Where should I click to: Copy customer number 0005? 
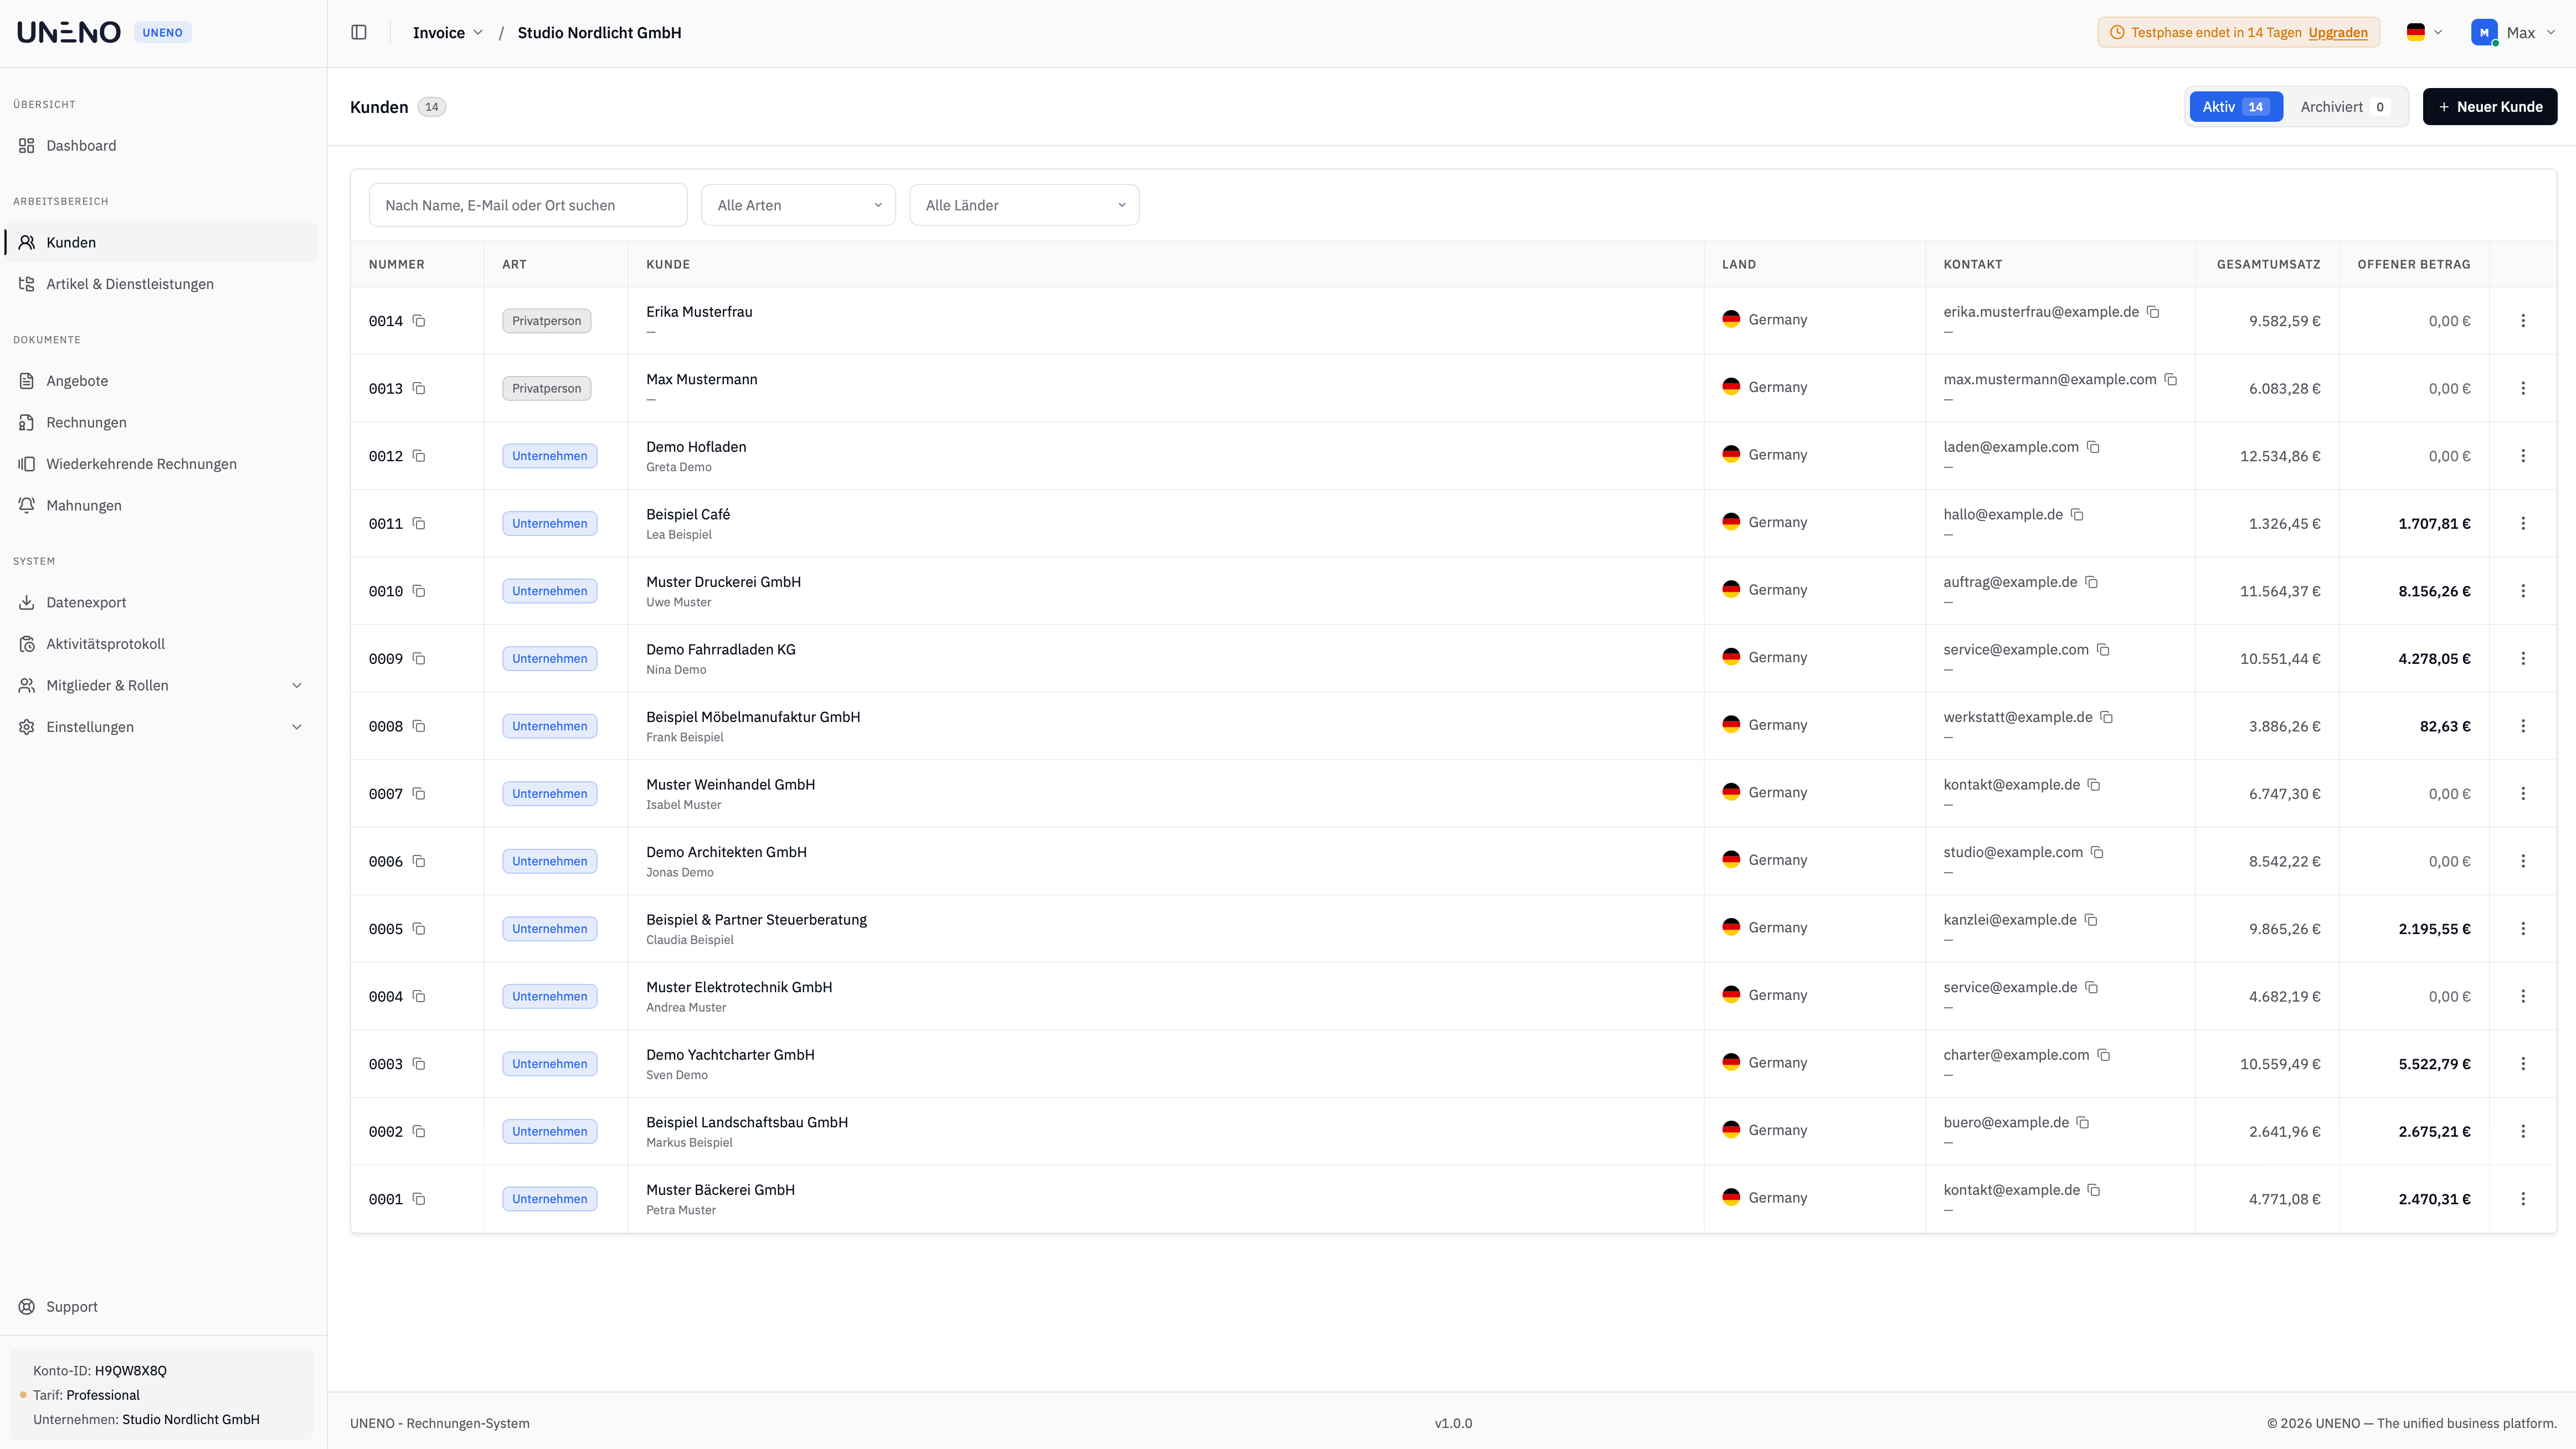tap(419, 929)
